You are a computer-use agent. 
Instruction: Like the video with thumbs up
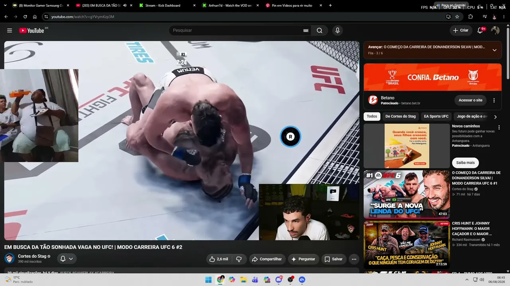coord(219,259)
